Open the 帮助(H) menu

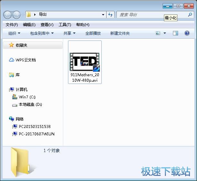(x=83, y=25)
